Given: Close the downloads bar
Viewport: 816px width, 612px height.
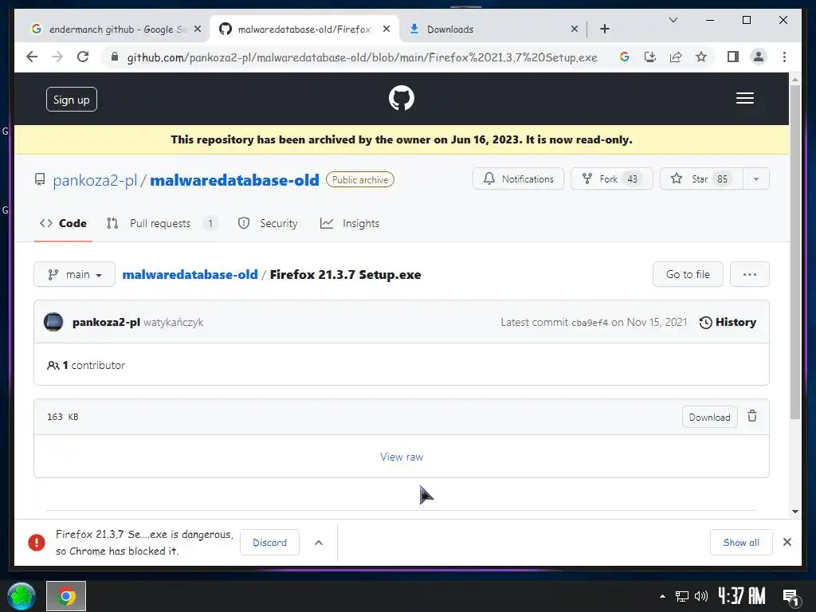Looking at the screenshot, I should click(x=787, y=542).
